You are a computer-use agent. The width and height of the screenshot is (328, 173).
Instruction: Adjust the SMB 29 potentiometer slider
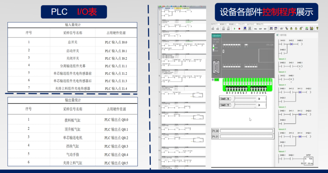[244, 105]
